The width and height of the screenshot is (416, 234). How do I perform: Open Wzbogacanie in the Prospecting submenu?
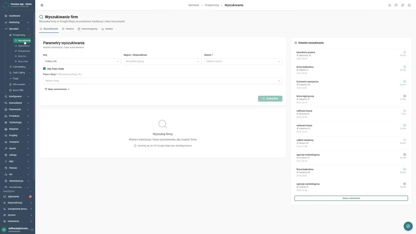pyautogui.click(x=22, y=51)
